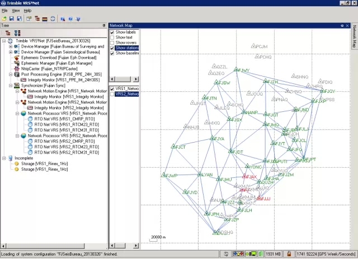Viewport: 358px width, 259px height.
Task: Collapse VRS2 Network Motion Engine node
Action: [17, 102]
